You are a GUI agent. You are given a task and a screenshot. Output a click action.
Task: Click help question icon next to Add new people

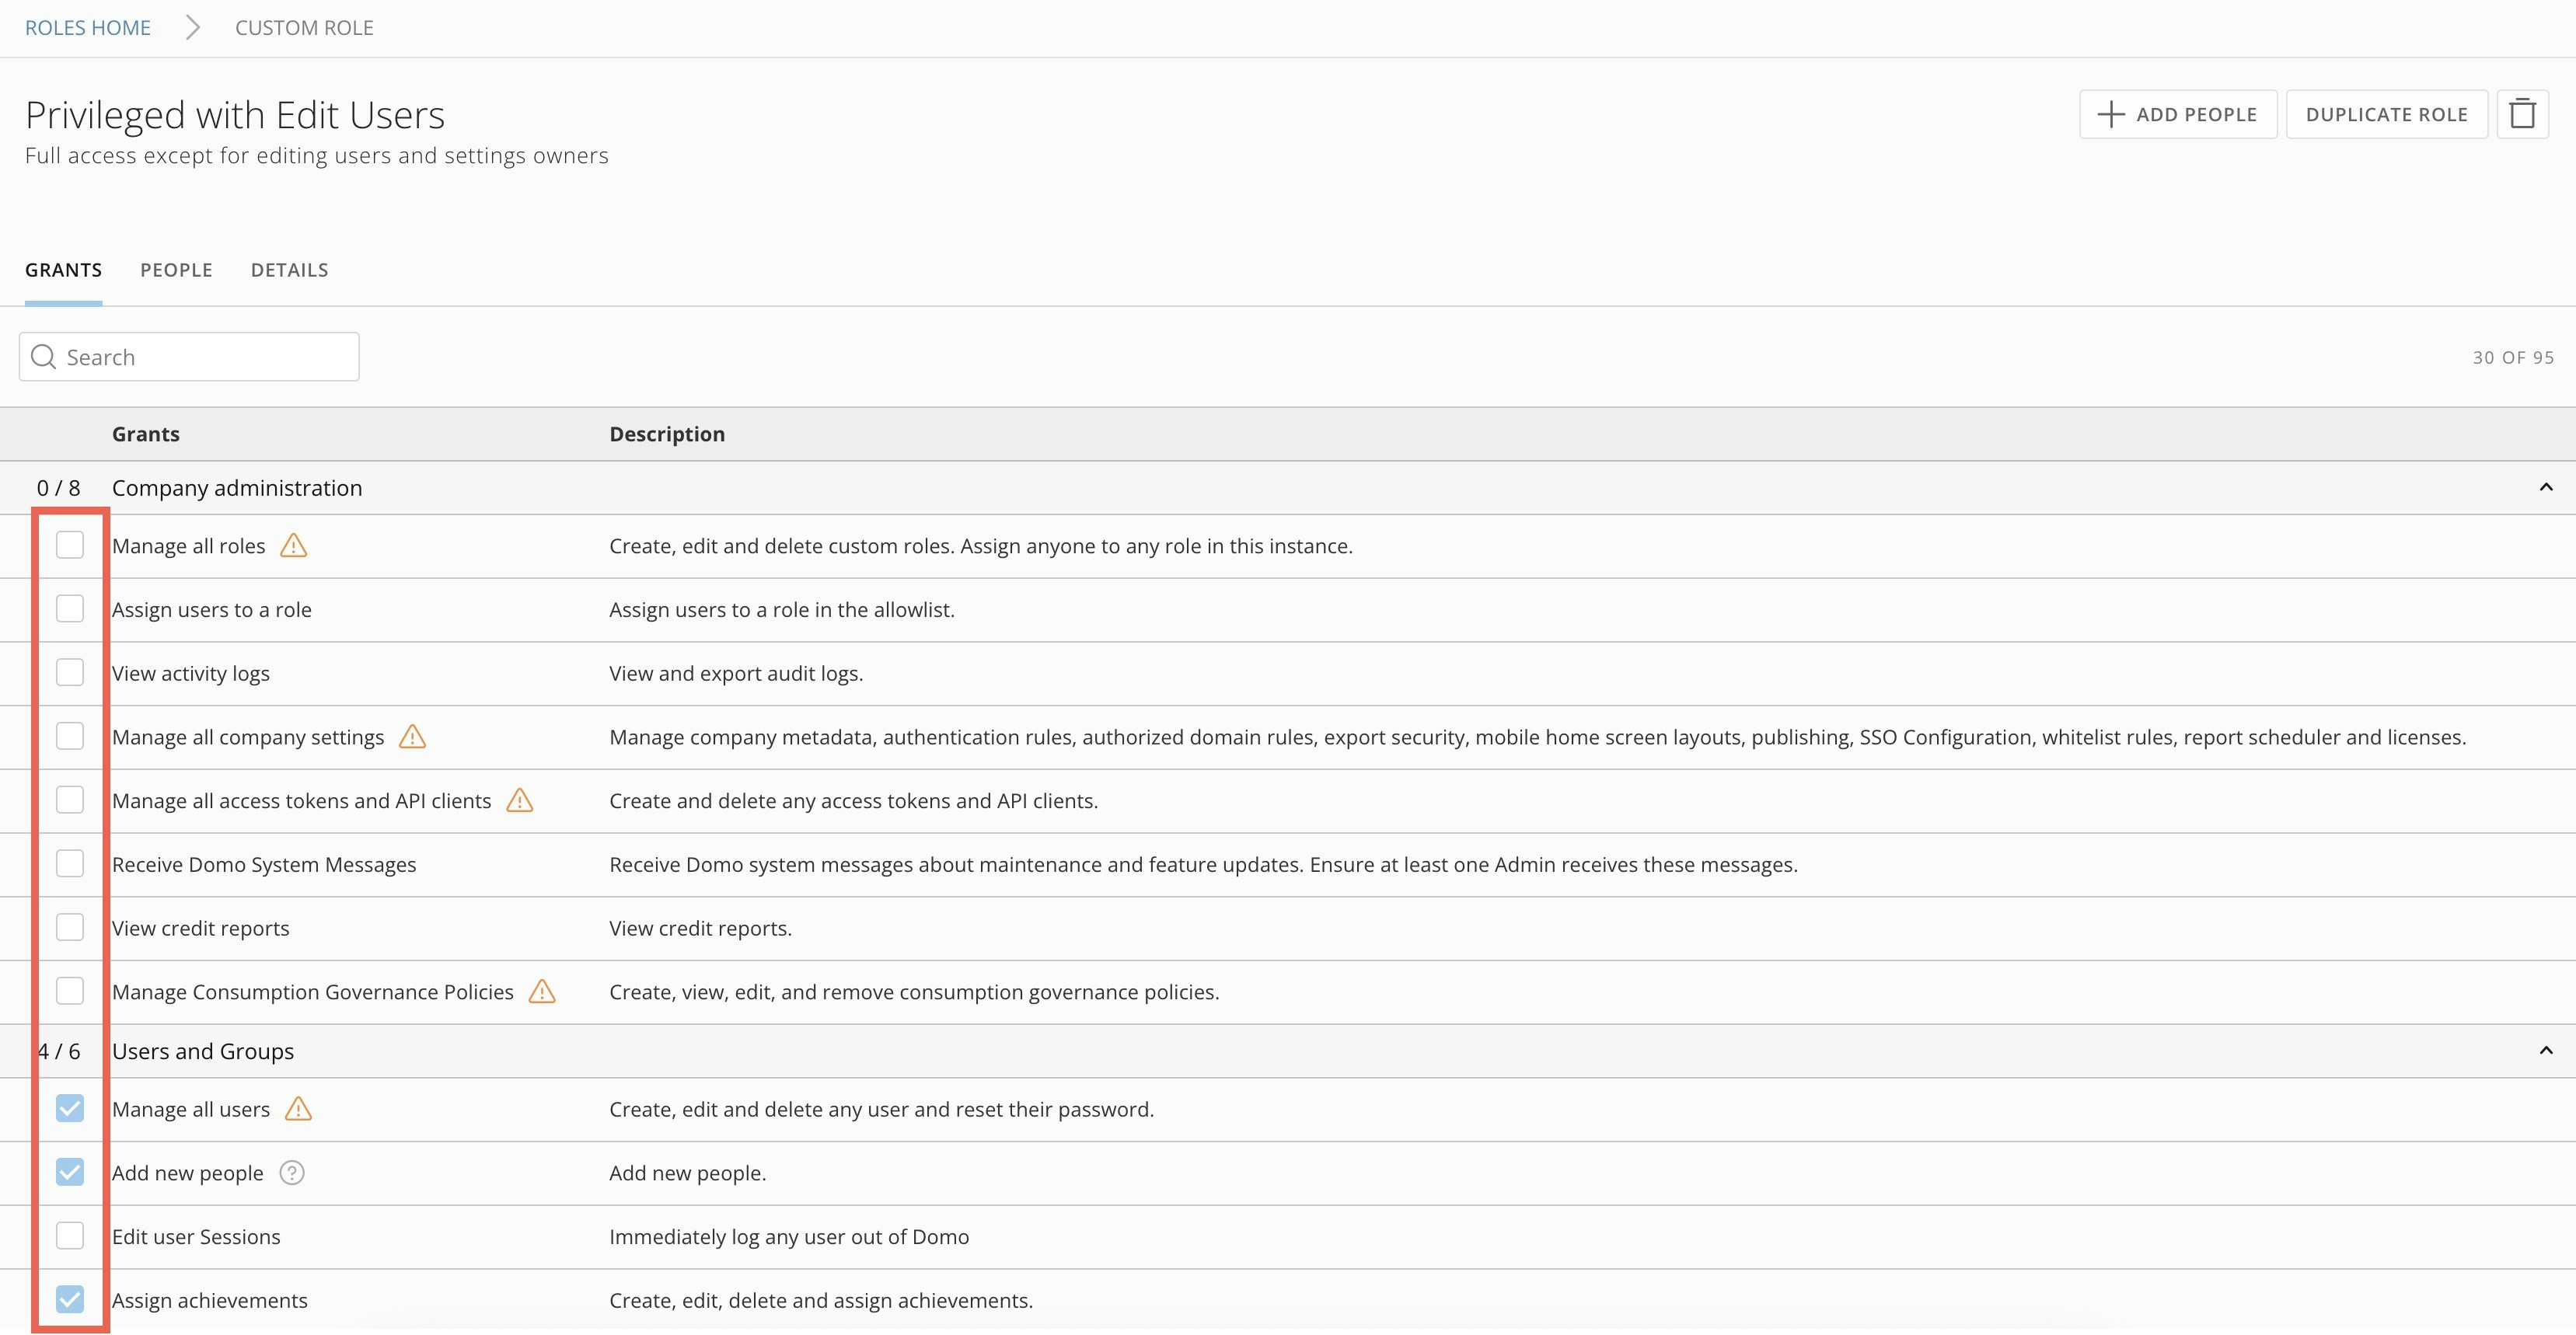291,1173
